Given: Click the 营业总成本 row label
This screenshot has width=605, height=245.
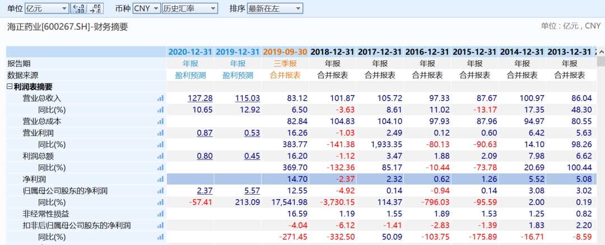Looking at the screenshot, I should tap(41, 121).
